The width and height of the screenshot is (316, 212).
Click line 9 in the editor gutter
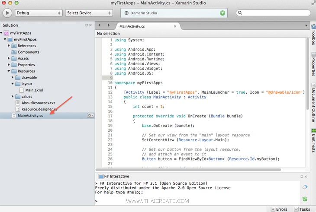click(108, 78)
